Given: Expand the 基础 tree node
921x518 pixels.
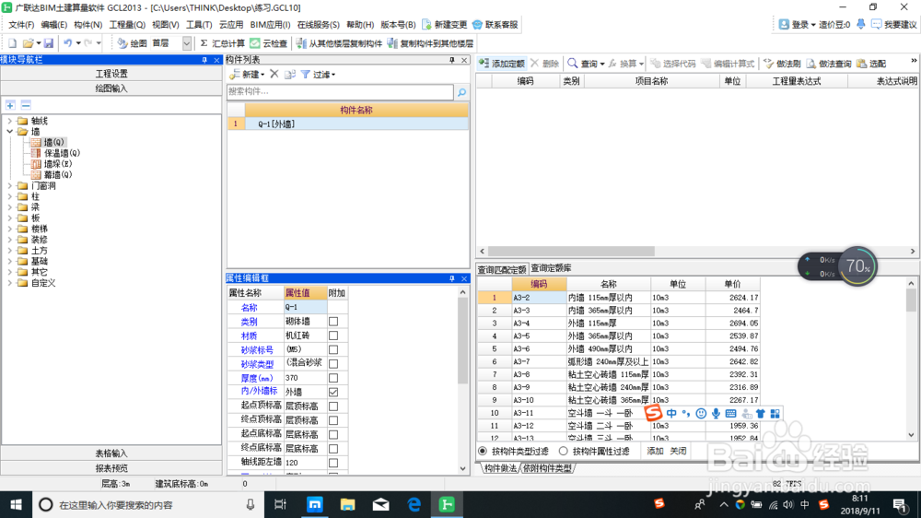Looking at the screenshot, I should coord(9,261).
